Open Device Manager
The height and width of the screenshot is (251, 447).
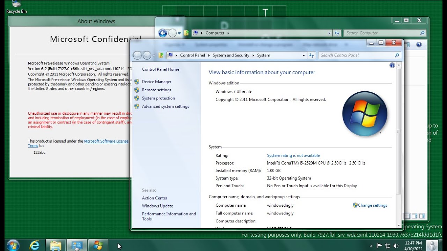[x=156, y=82]
